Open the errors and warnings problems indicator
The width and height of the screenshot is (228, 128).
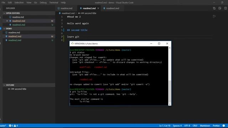[x=13, y=126]
